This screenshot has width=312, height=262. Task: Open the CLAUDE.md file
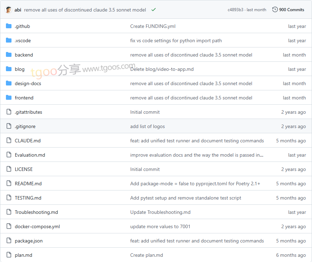[x=28, y=141]
